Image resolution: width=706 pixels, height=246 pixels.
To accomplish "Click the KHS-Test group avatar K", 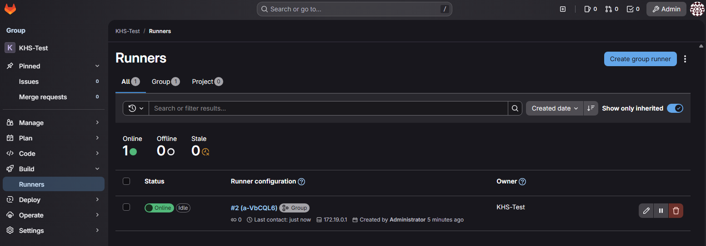I will [x=10, y=48].
